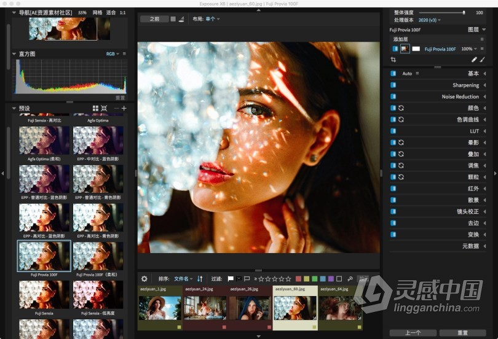This screenshot has width=498, height=339.
Task: Enable navigator 网格 grid option
Action: [98, 13]
